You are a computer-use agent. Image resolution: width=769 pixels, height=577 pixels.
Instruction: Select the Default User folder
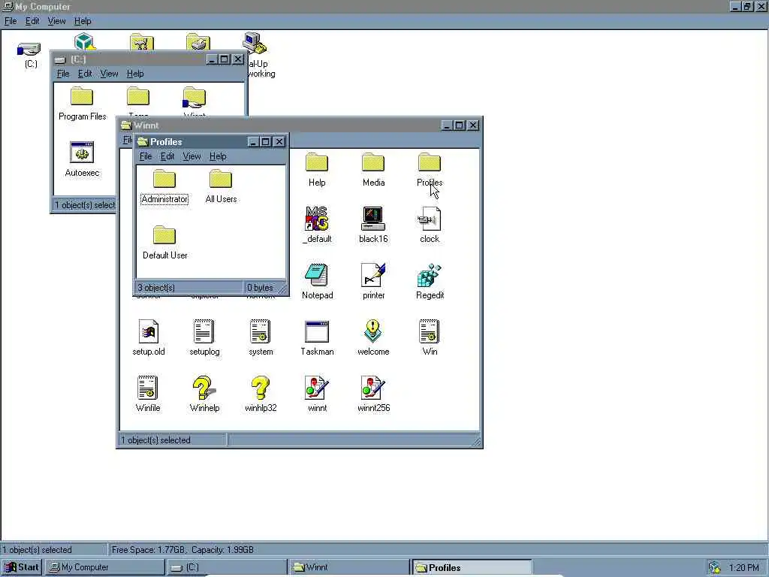[x=164, y=243]
